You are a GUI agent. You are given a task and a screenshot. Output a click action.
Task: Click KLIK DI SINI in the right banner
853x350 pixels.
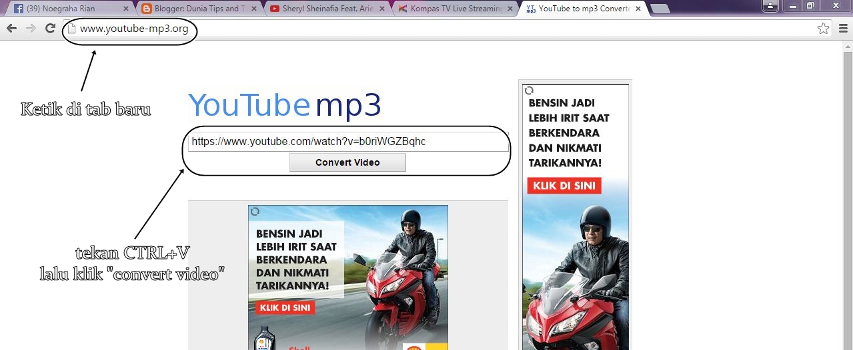point(564,186)
